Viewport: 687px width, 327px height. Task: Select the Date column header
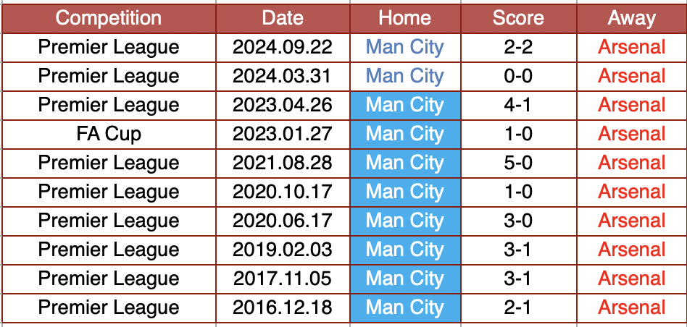coord(282,18)
